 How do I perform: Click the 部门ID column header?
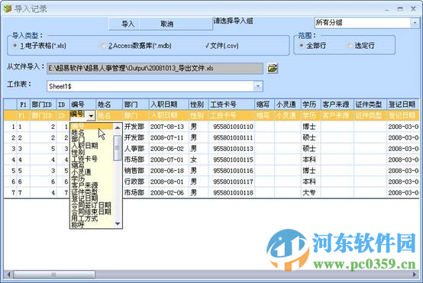pos(43,105)
